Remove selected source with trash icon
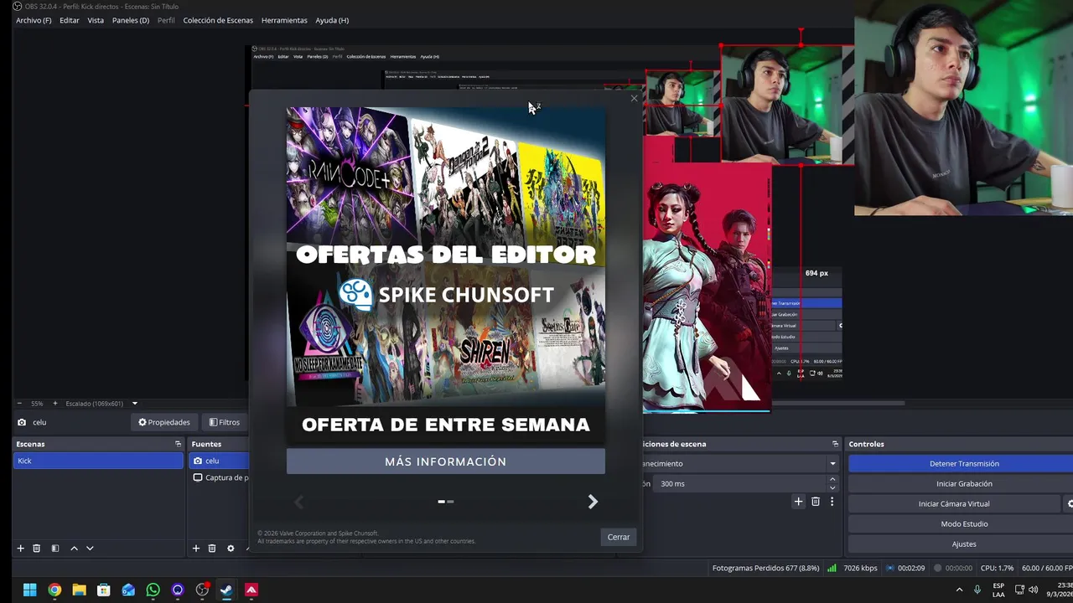1073x603 pixels. [212, 549]
